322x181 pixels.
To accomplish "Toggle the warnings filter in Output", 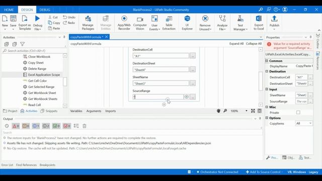I will (26, 126).
